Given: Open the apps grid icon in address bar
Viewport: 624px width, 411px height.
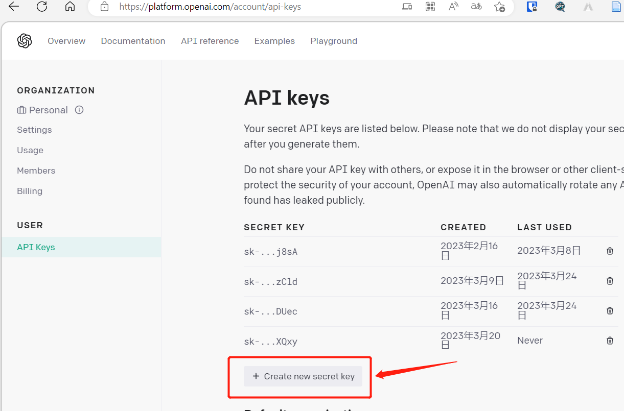Looking at the screenshot, I should pyautogui.click(x=430, y=7).
